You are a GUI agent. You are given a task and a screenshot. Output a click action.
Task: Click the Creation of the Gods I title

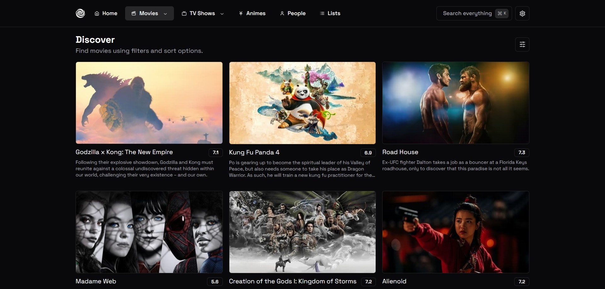coord(293,281)
